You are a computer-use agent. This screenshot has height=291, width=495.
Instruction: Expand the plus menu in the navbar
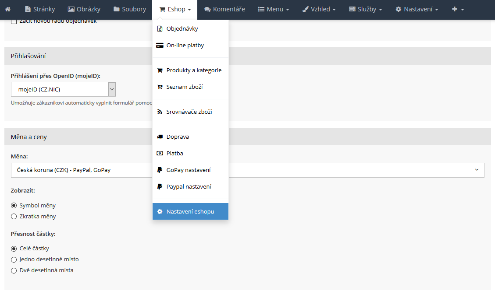click(x=458, y=9)
